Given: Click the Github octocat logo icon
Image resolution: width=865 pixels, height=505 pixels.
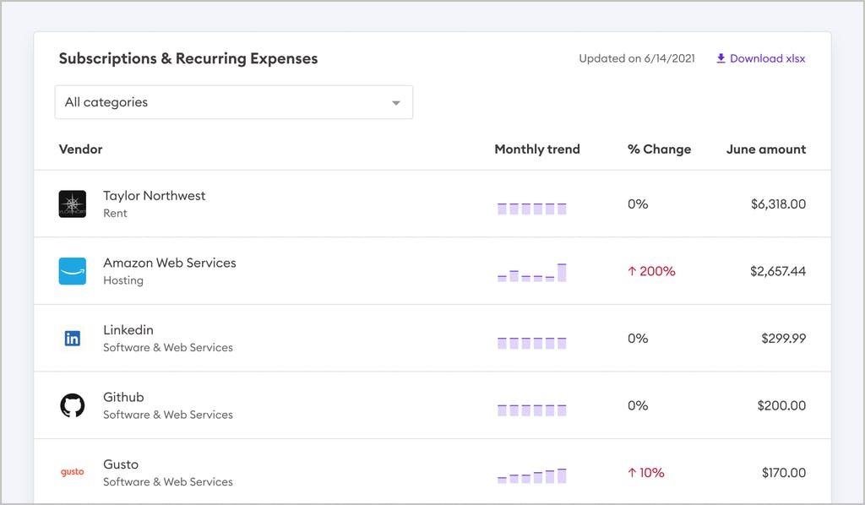Looking at the screenshot, I should (72, 405).
